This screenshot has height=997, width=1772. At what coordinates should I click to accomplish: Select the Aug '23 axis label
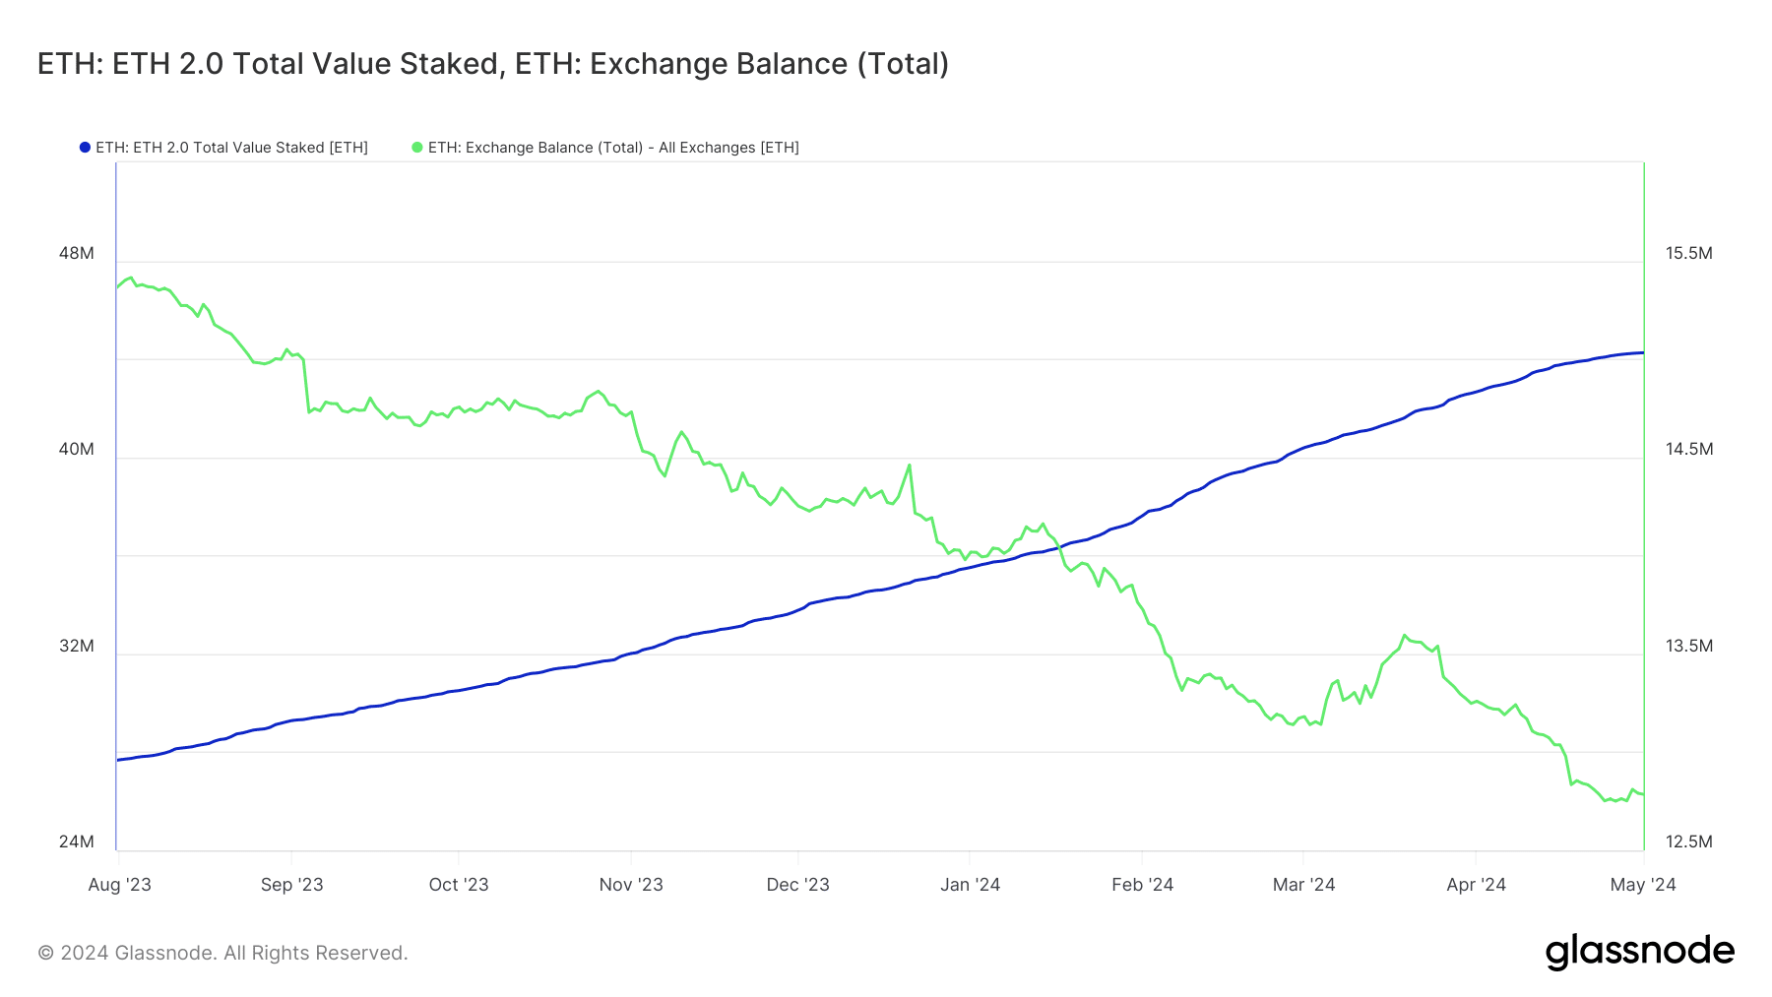click(x=120, y=884)
